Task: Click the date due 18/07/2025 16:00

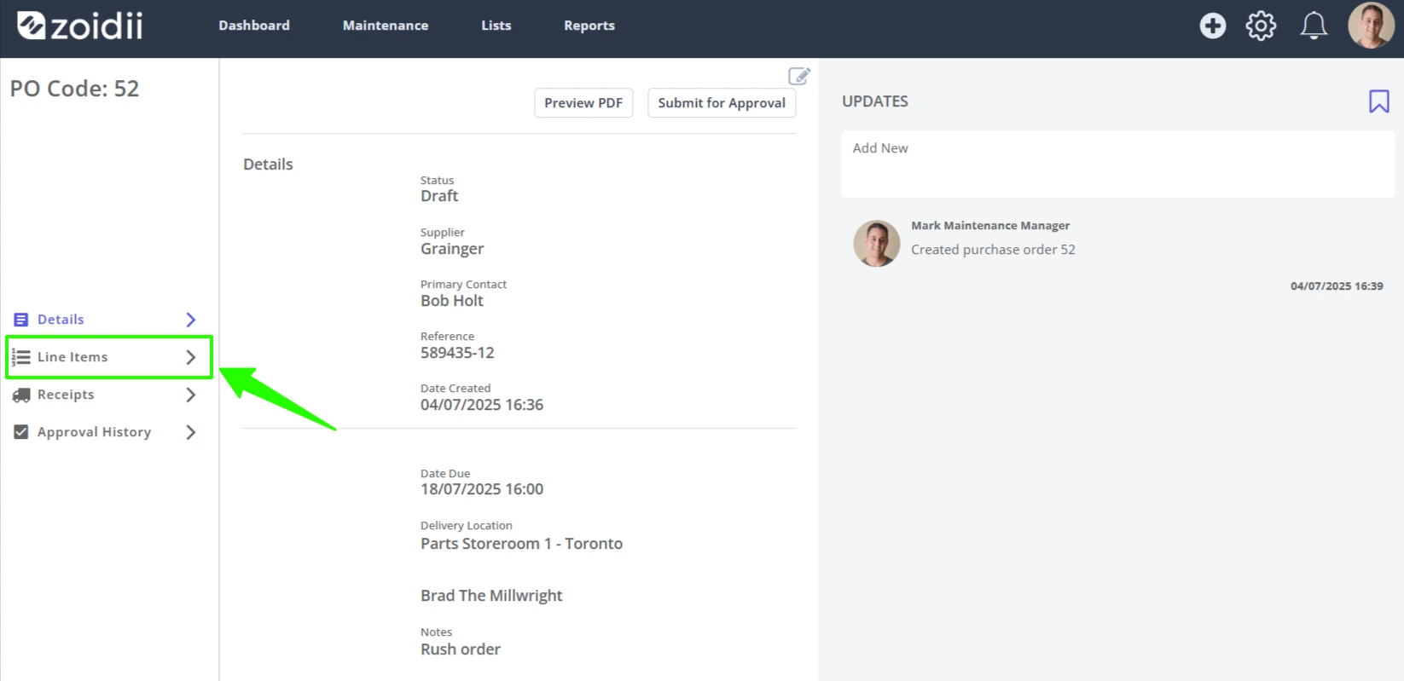Action: pyautogui.click(x=482, y=489)
